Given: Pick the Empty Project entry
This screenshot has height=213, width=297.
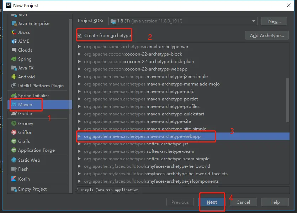Looking at the screenshot, I should point(38,189).
